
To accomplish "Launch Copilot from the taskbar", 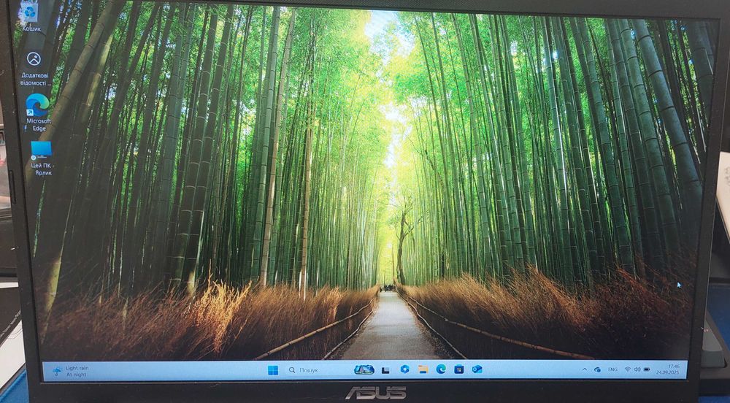I will pos(404,369).
